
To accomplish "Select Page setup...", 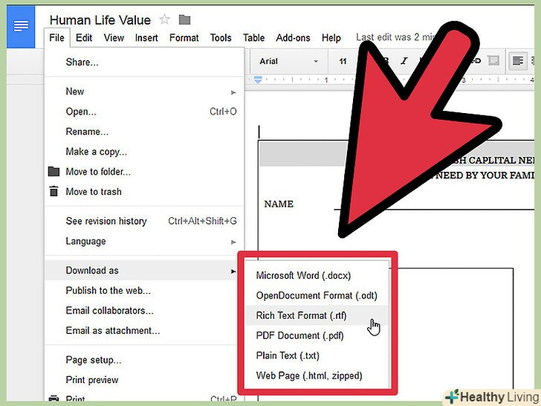I will click(x=144, y=360).
